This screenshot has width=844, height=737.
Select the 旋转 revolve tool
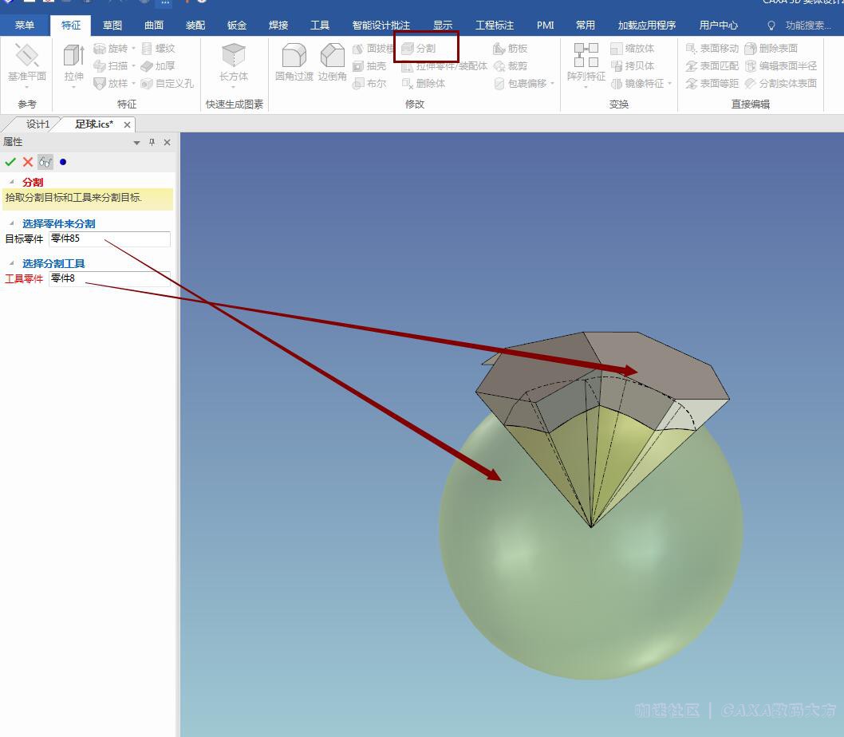tap(112, 49)
